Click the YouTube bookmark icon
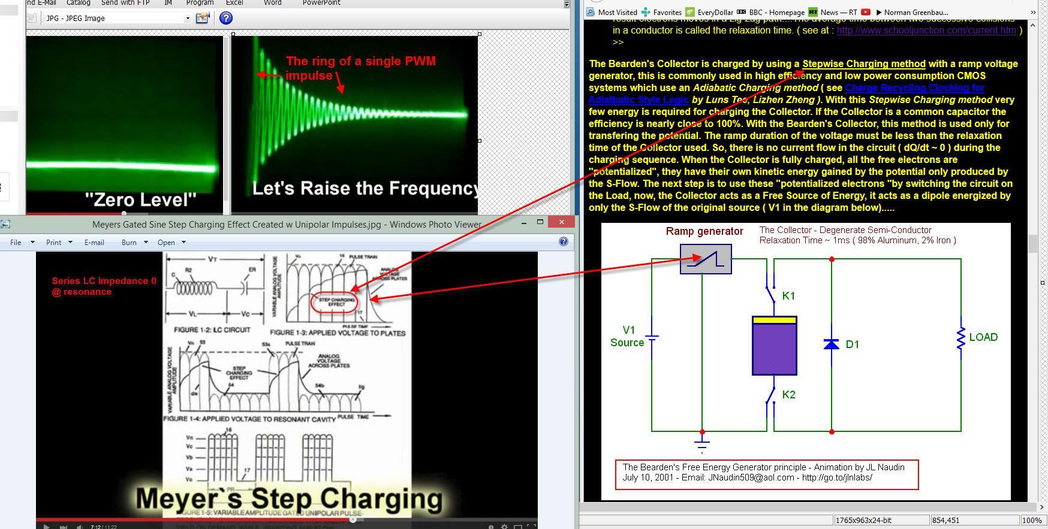 866,12
